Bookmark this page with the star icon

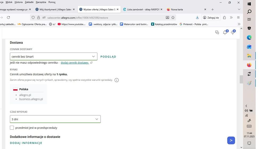173,17
